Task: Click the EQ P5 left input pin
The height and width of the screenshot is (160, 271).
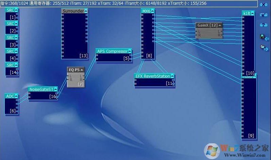Action: (x=68, y=76)
